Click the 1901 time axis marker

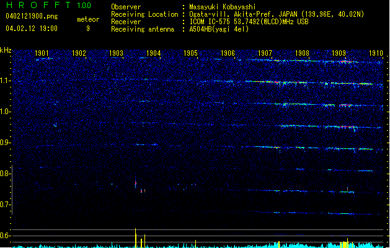coord(42,53)
